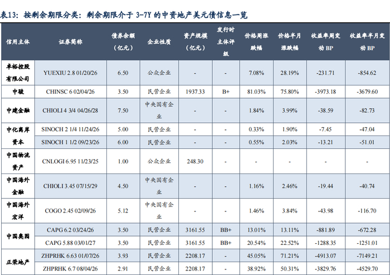
Task: Click the 企业性质 column header
Action: pyautogui.click(x=159, y=42)
